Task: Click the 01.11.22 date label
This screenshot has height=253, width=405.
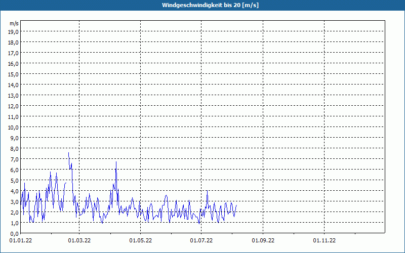Action: point(325,240)
